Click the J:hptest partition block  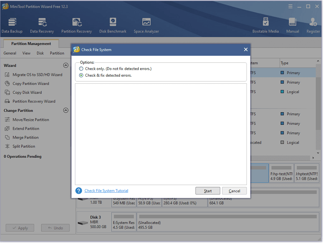click(x=307, y=173)
